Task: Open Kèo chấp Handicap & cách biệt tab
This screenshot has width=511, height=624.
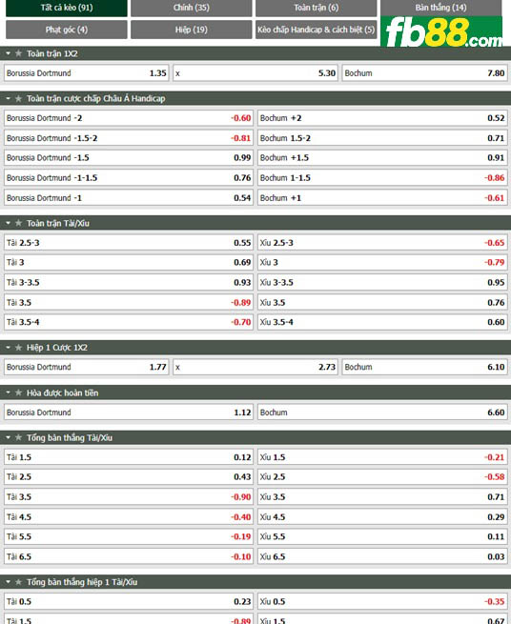Action: (x=317, y=30)
